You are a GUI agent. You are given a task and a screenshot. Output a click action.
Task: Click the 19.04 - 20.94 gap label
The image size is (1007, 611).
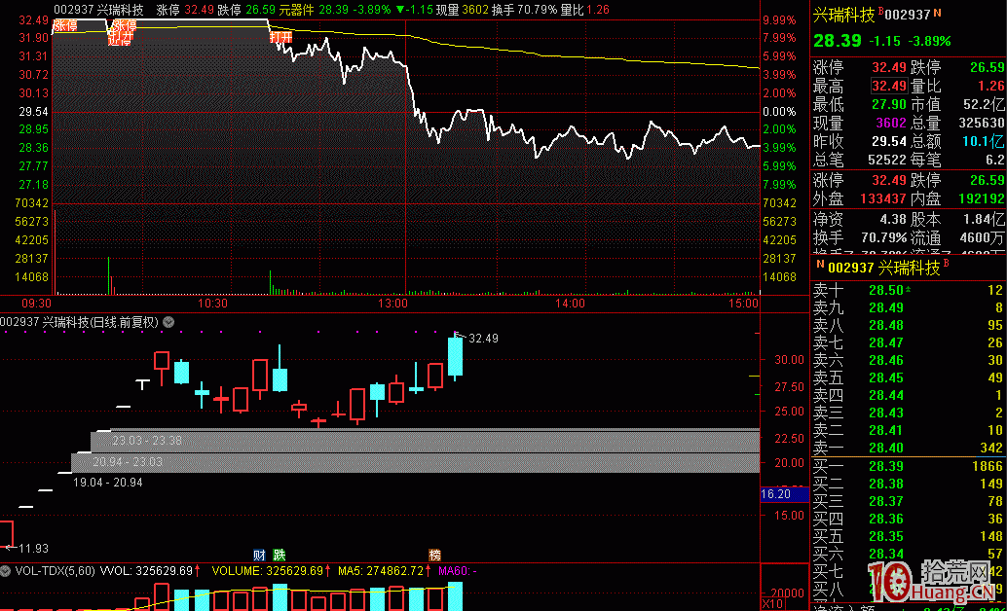[108, 482]
